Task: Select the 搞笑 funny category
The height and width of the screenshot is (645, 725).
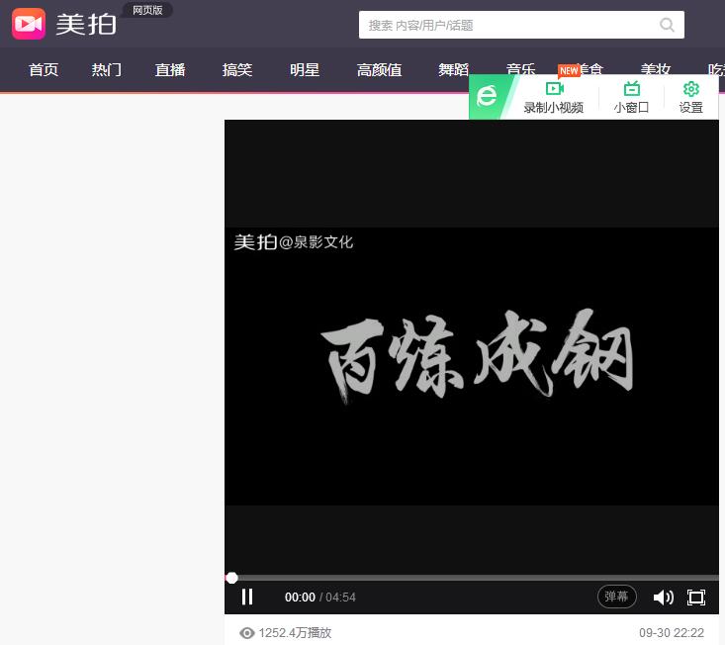Action: (x=237, y=70)
